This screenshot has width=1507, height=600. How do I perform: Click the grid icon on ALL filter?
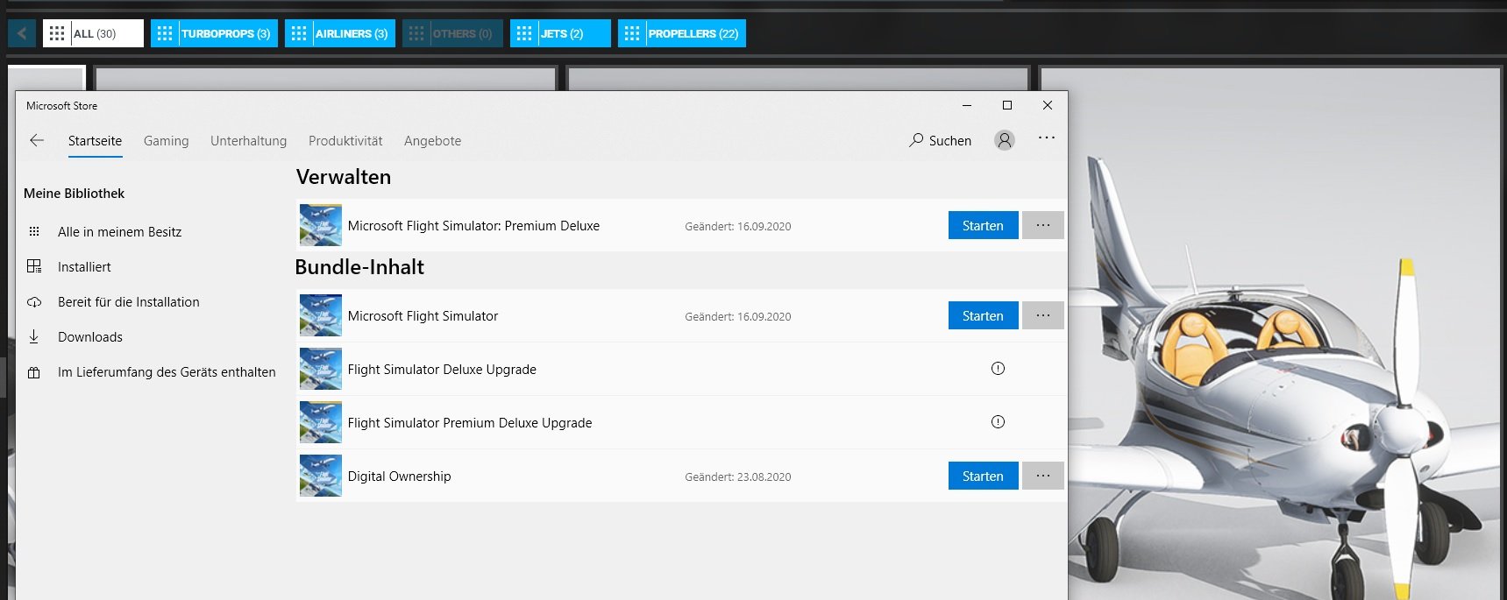[x=57, y=33]
